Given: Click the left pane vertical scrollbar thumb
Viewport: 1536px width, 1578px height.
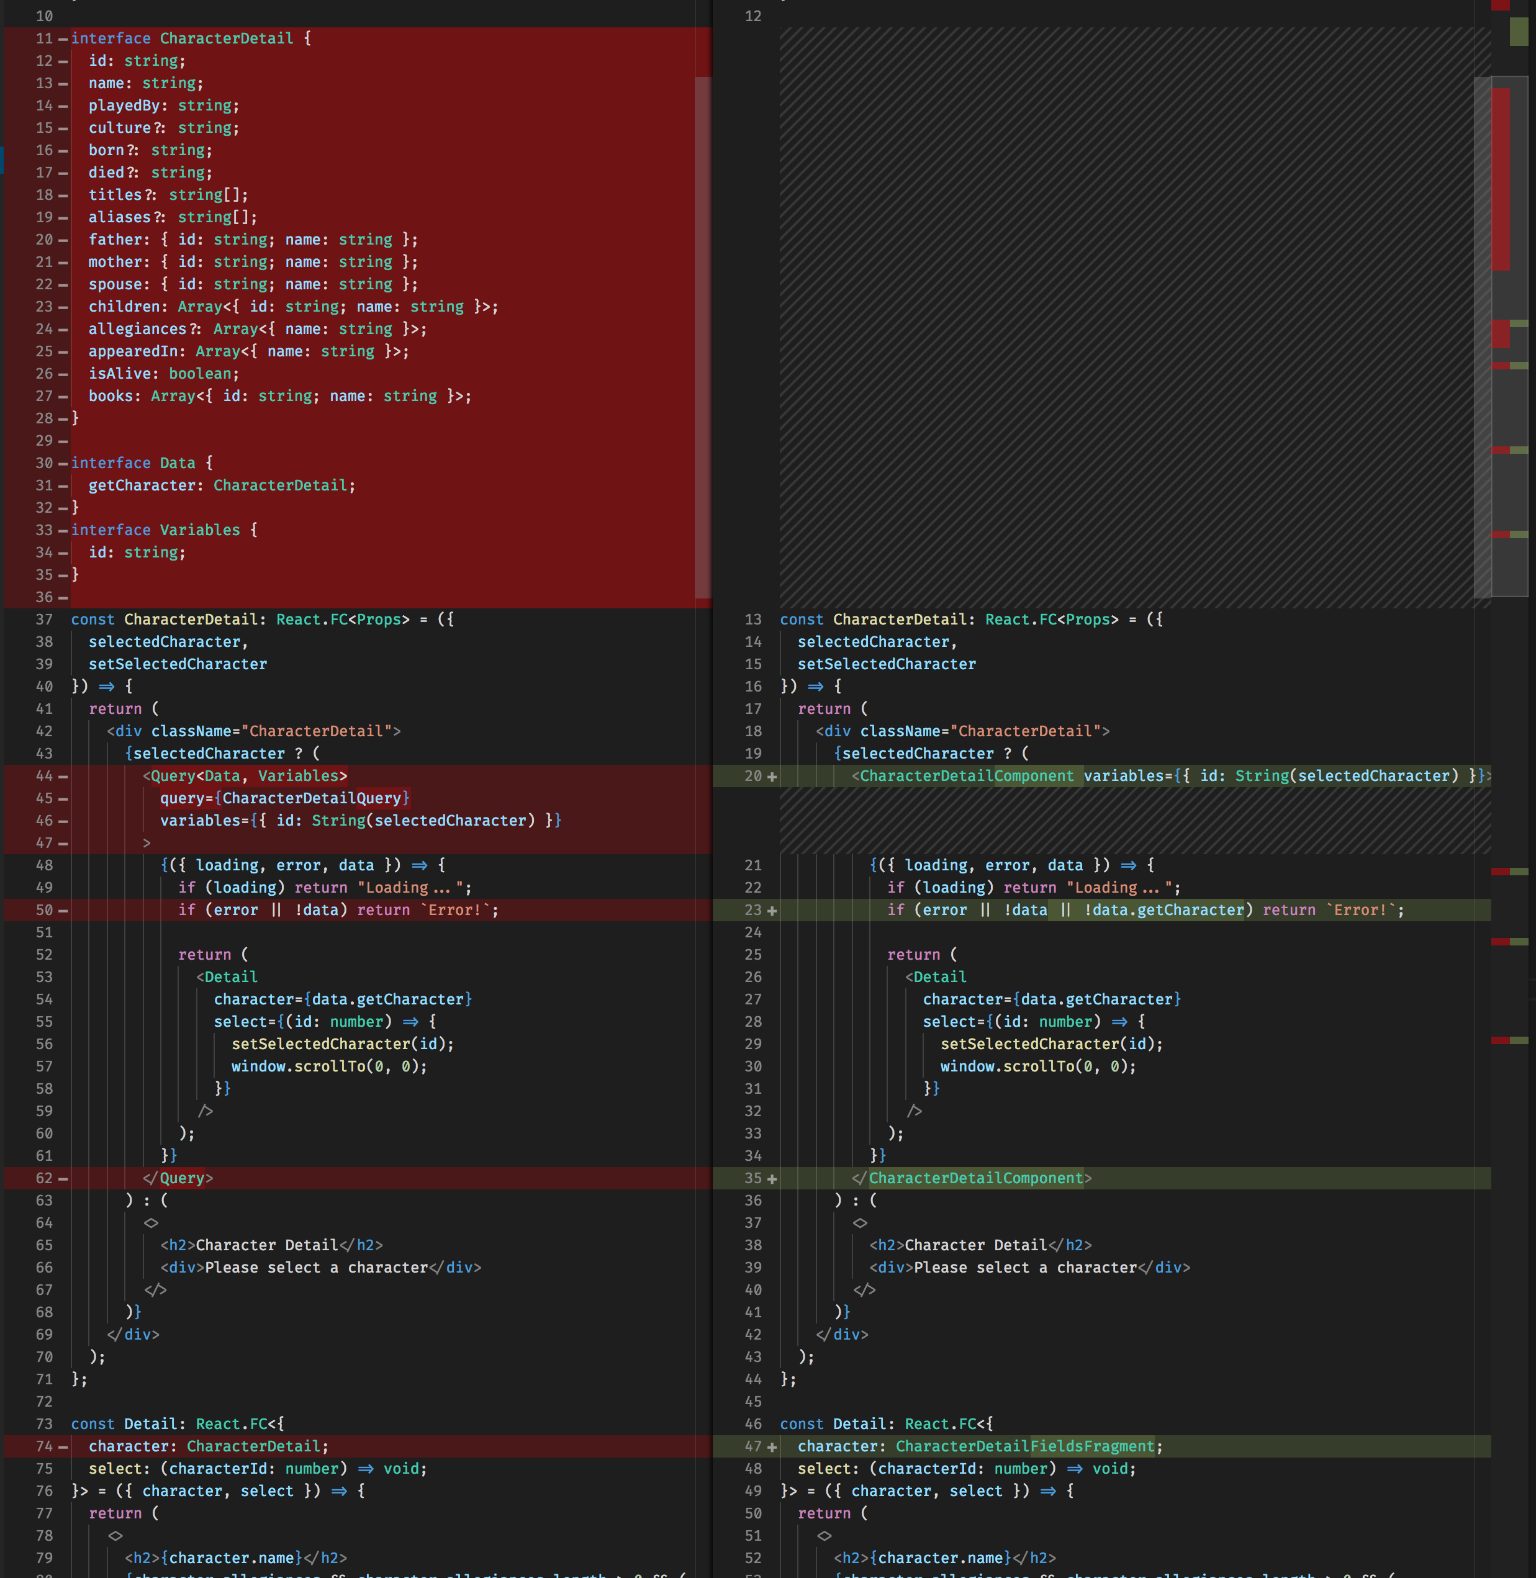Looking at the screenshot, I should pyautogui.click(x=703, y=337).
